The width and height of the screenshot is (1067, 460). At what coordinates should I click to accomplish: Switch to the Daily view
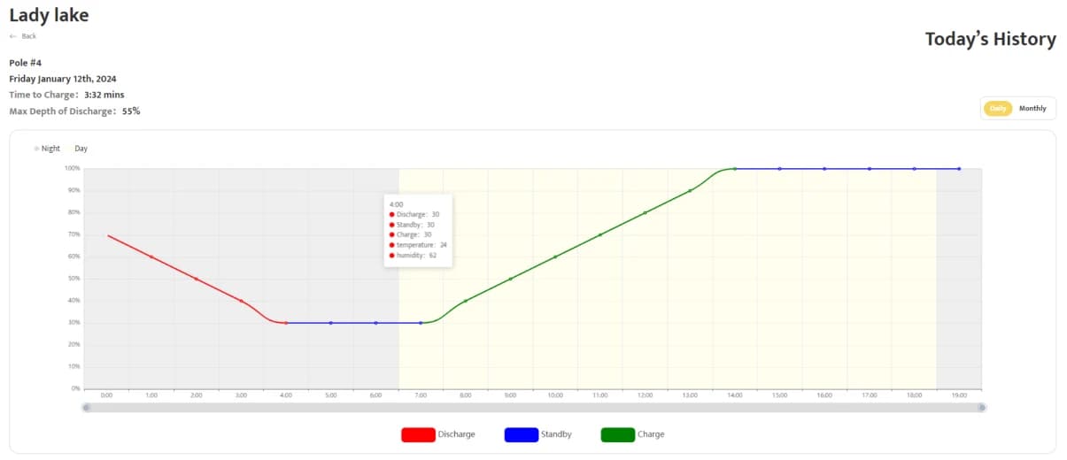pyautogui.click(x=998, y=108)
